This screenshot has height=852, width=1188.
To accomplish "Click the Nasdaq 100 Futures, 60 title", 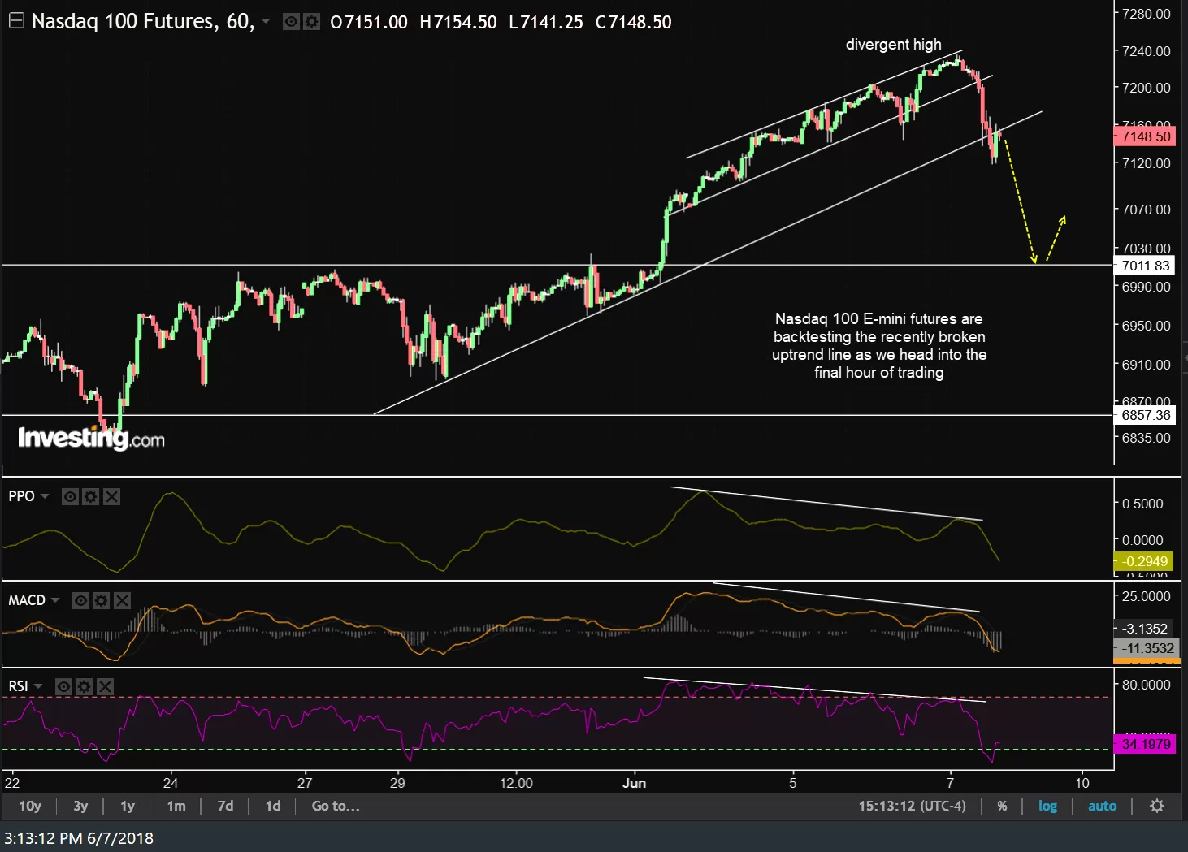I will tap(143, 21).
